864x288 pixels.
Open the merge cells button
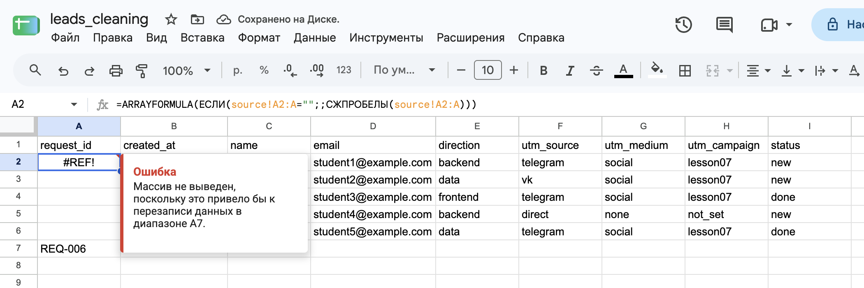click(x=713, y=71)
